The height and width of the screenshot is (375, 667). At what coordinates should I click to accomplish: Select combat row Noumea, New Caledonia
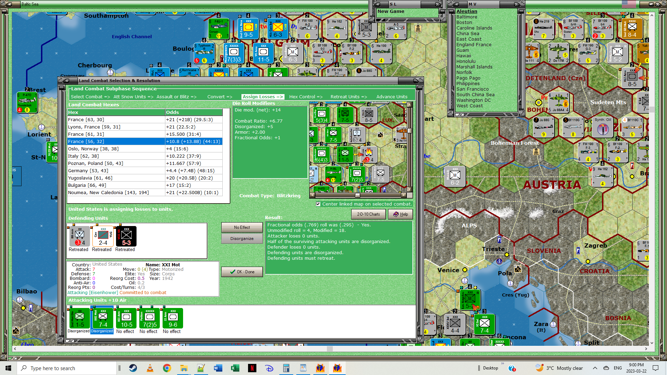(x=145, y=192)
